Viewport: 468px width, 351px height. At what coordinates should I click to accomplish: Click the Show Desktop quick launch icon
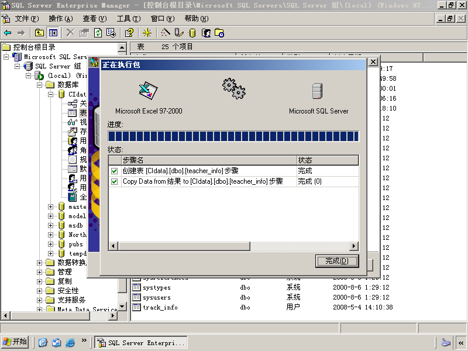[x=43, y=342]
